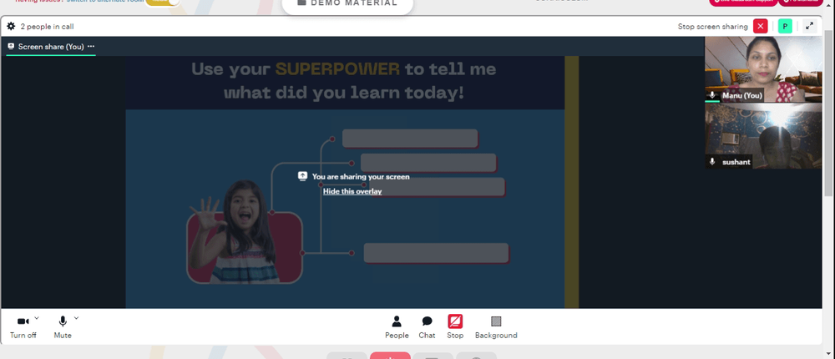Viewport: 835px width, 359px height.
Task: Open Screen share tab options menu
Action: tap(91, 47)
